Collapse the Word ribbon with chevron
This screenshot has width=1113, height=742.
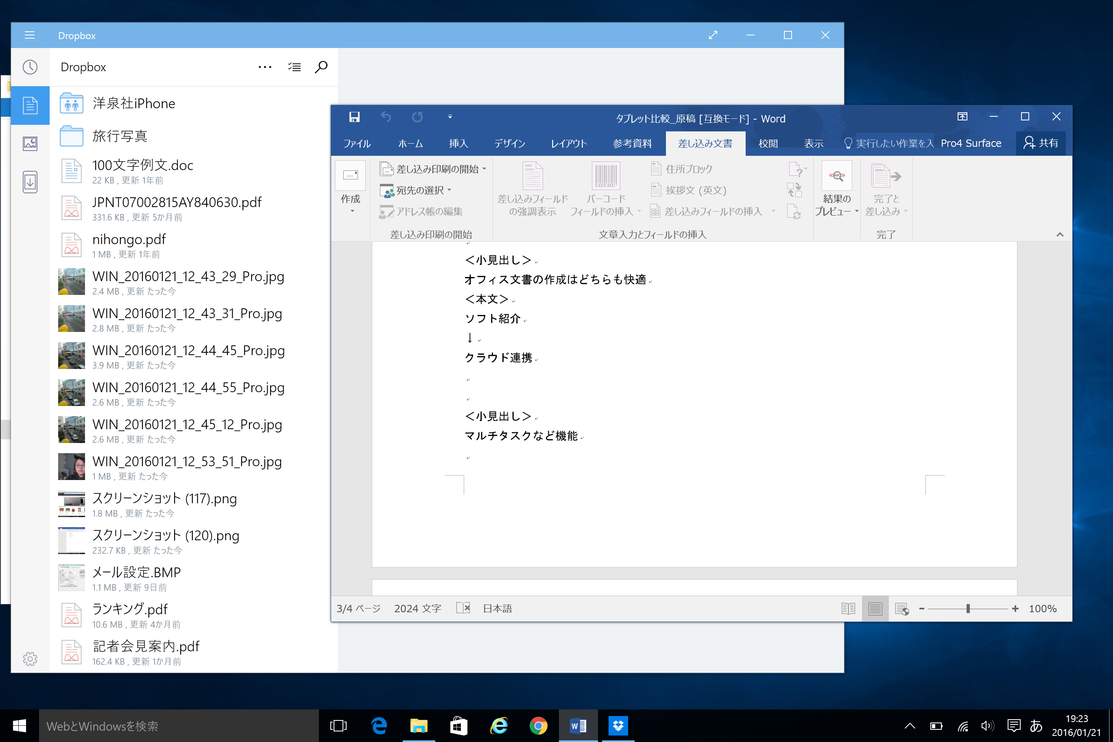pos(1060,235)
